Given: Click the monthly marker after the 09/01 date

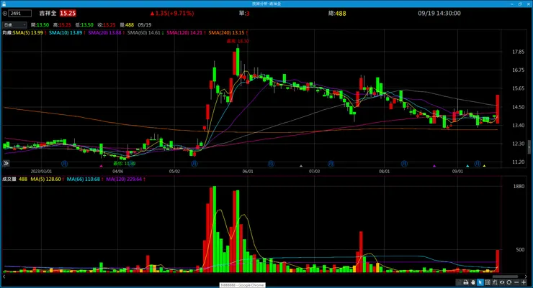Looking at the screenshot, I should 478,164.
